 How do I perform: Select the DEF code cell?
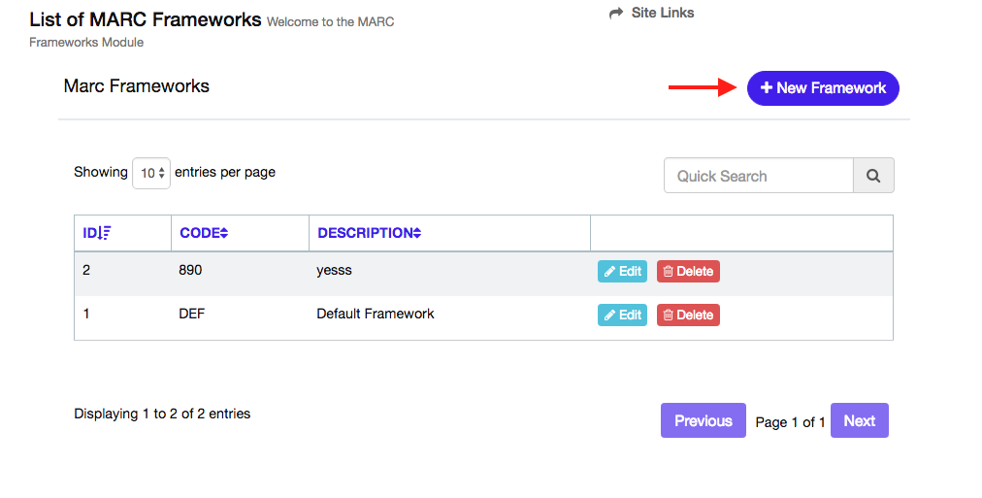pyautogui.click(x=191, y=315)
